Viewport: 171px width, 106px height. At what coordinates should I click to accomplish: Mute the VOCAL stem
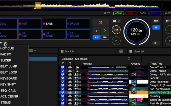[x=119, y=13]
